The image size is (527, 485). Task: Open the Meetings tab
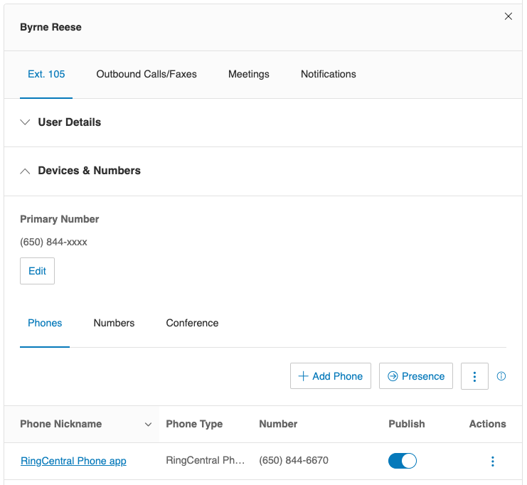click(249, 74)
